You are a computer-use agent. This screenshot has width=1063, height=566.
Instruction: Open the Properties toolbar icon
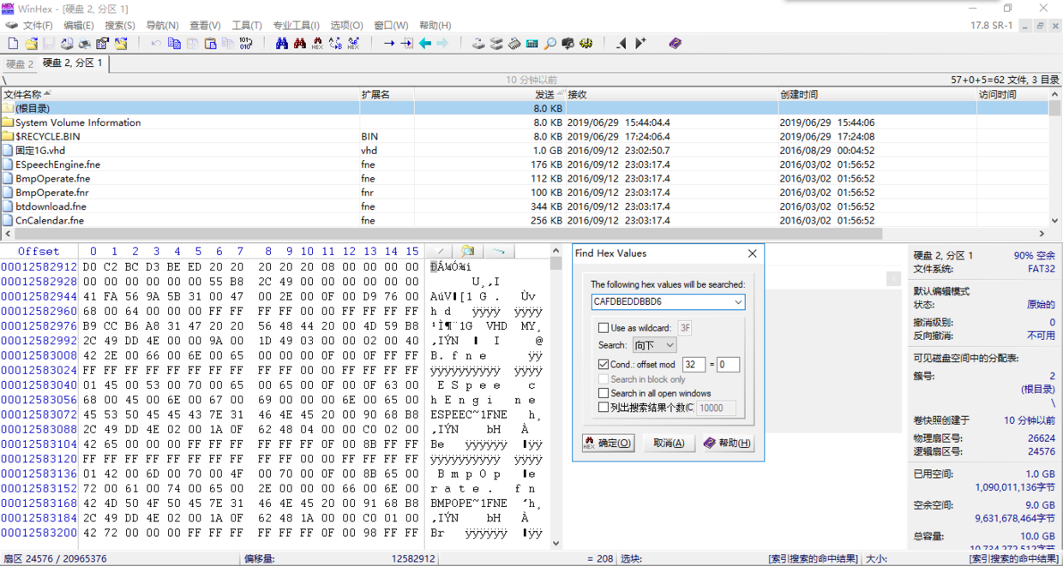(x=103, y=43)
